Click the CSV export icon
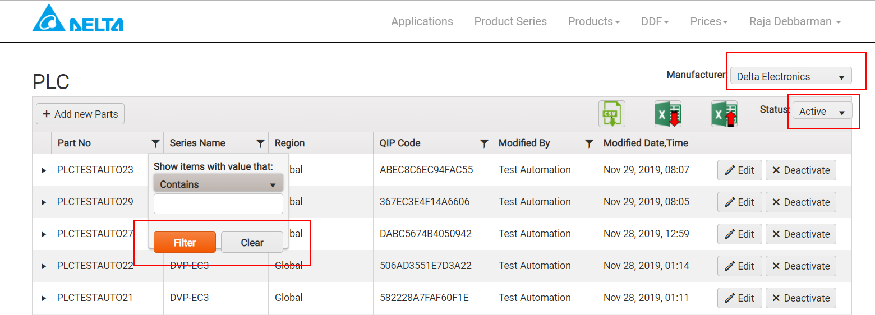 pos(611,114)
